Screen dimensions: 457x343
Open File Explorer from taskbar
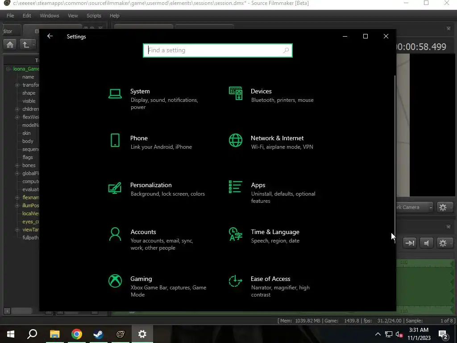(x=54, y=334)
